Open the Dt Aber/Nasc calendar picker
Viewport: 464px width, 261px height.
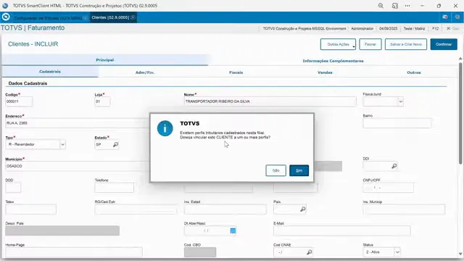[x=233, y=231]
